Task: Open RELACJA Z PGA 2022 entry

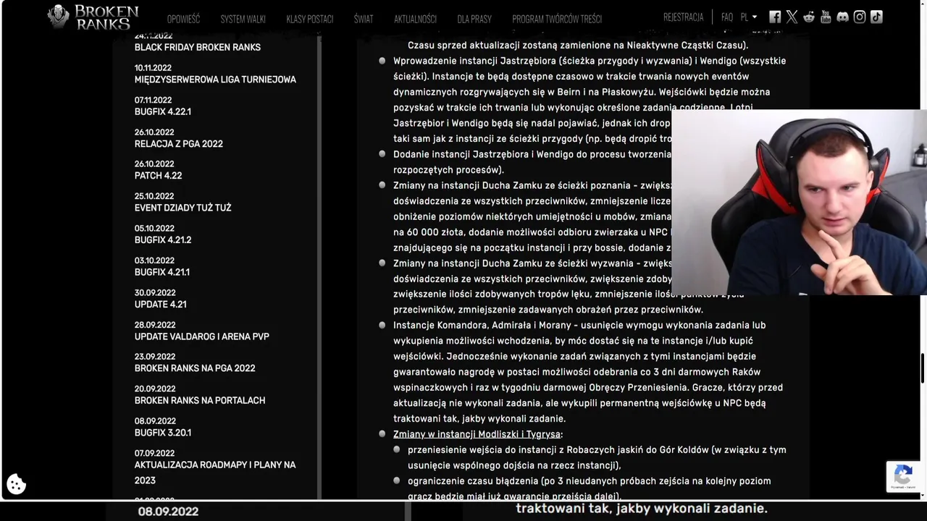Action: (x=178, y=144)
